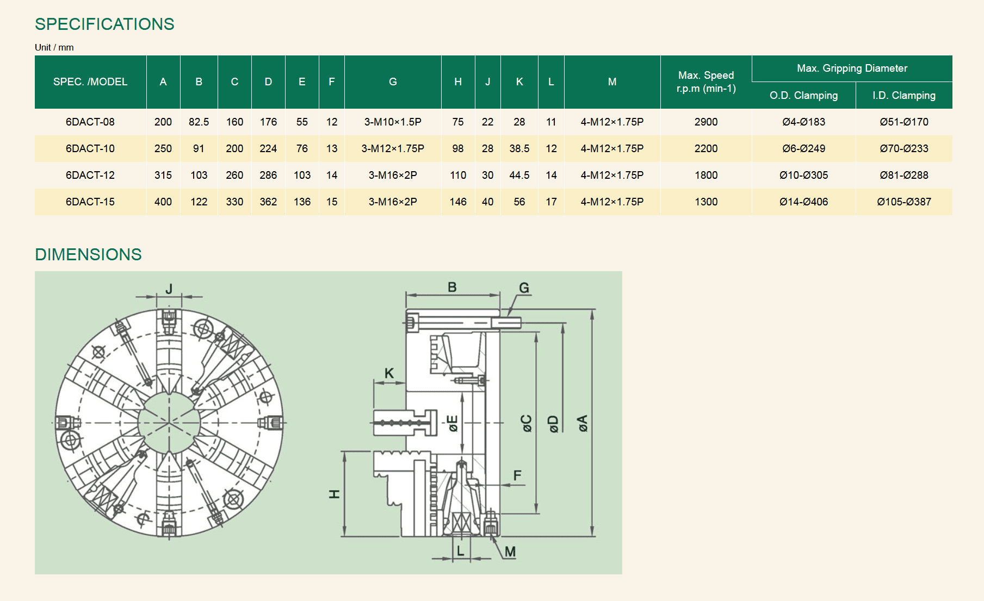Click the Ø105-Ø387 I.D. clamping value
984x601 pixels.
(x=904, y=202)
